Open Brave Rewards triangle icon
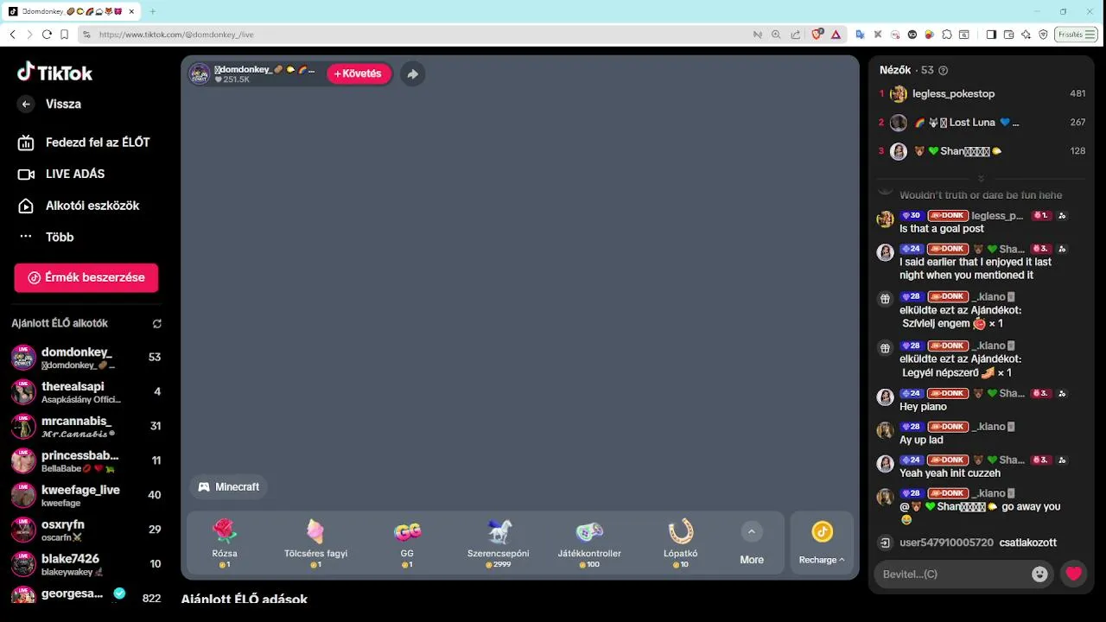Screen dimensions: 1106x622 point(836,35)
